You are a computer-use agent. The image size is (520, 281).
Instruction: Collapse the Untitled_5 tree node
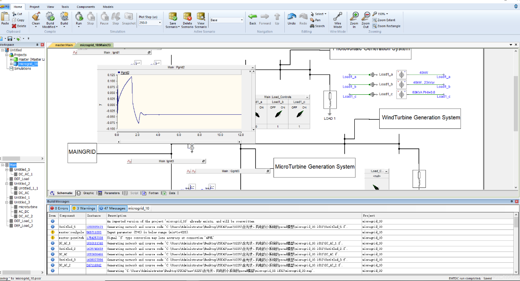[7, 170]
